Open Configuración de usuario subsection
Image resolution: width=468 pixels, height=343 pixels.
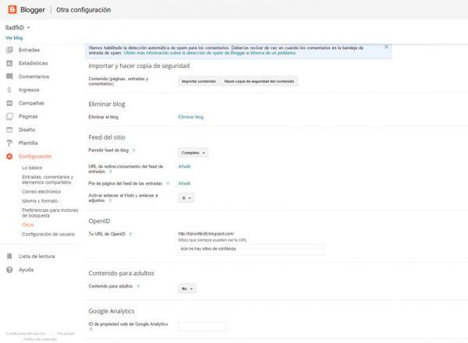pos(48,234)
